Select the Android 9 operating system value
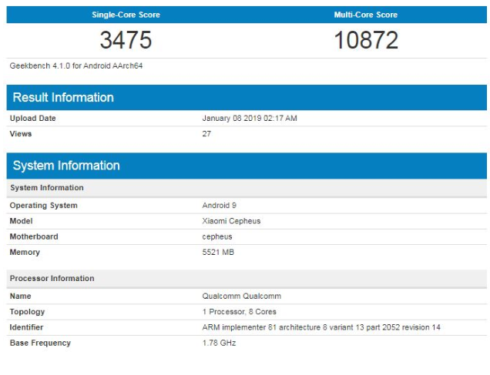Image resolution: width=490 pixels, height=375 pixels. (x=219, y=206)
